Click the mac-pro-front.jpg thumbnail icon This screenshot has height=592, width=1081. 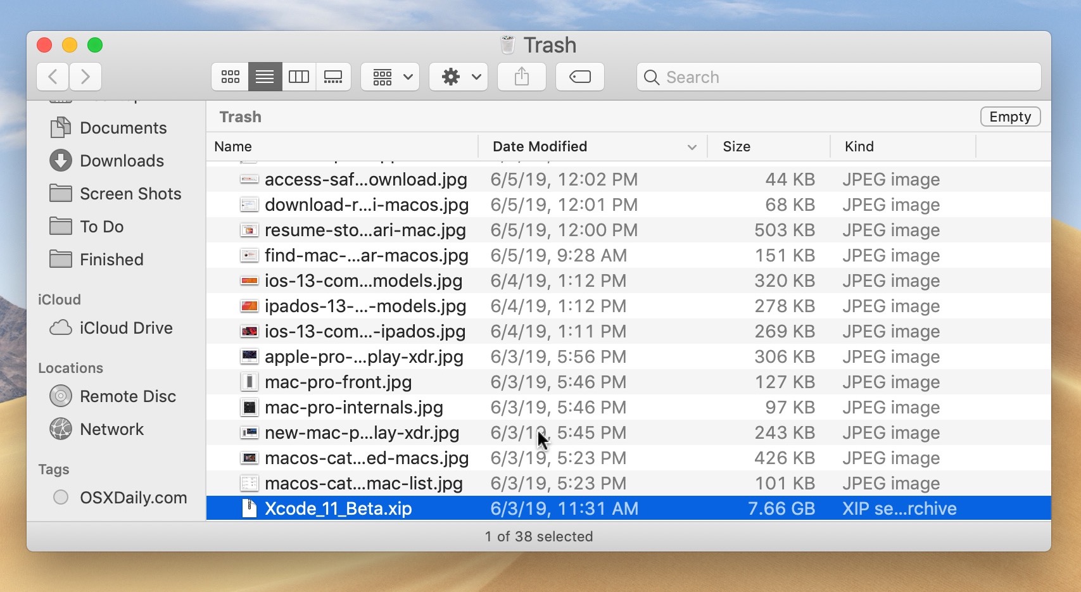tap(250, 382)
